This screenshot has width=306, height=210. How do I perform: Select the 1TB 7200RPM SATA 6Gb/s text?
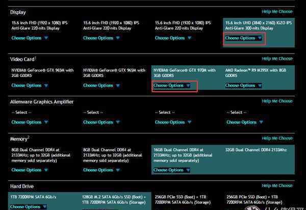click(x=33, y=197)
